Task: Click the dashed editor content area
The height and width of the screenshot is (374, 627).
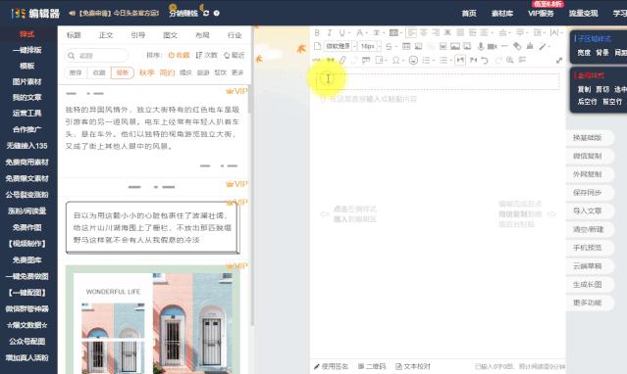Action: click(x=438, y=81)
